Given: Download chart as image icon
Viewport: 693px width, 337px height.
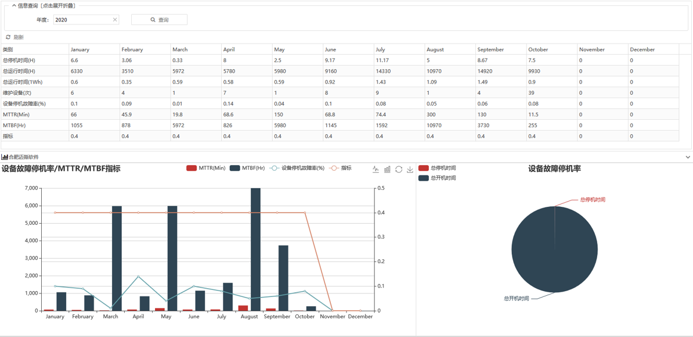Looking at the screenshot, I should click(x=410, y=169).
